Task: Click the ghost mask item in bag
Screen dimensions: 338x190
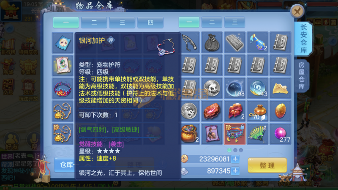Action: (63, 43)
